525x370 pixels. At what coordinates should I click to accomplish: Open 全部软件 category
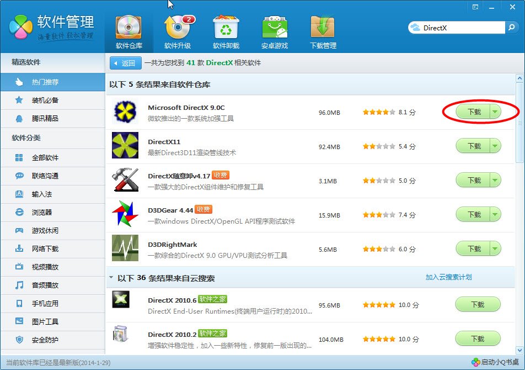(52, 157)
